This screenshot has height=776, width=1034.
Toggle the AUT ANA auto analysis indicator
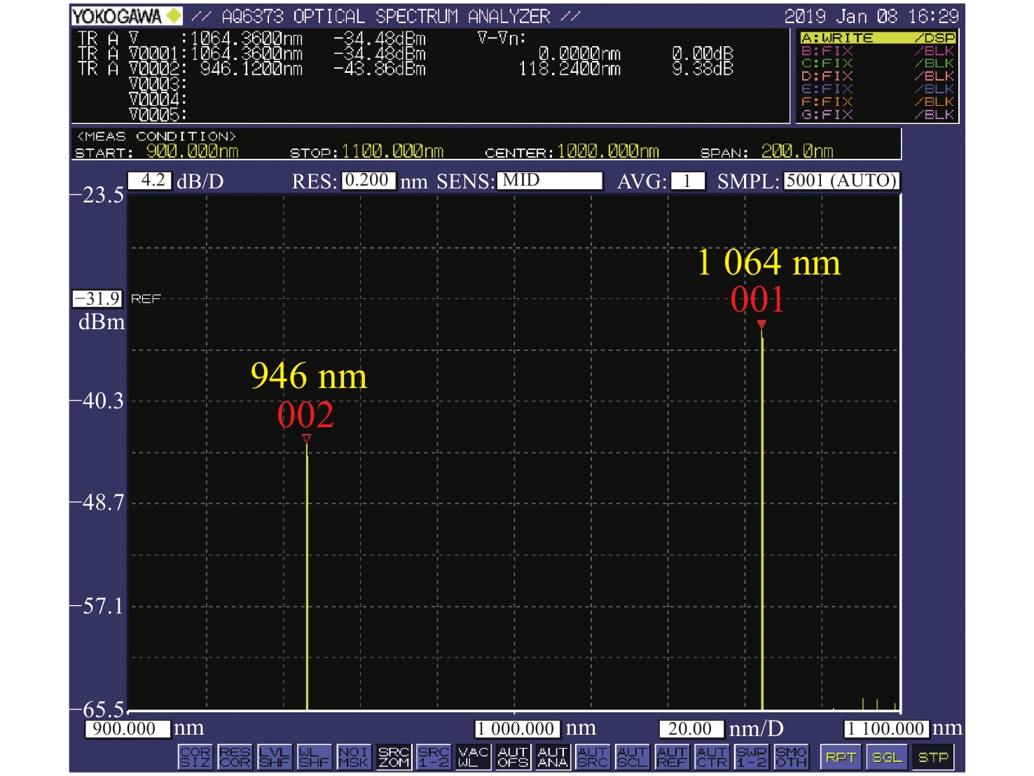click(553, 757)
